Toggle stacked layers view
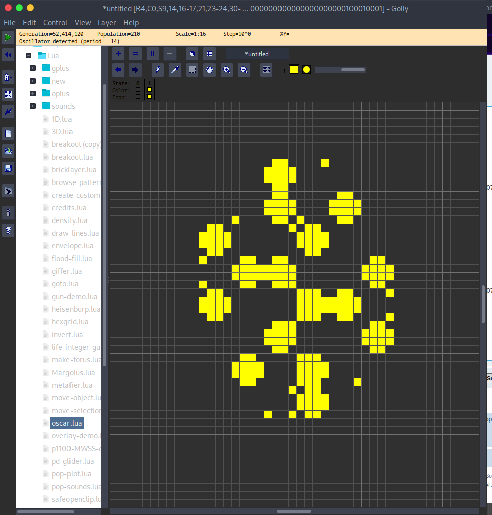Image resolution: width=492 pixels, height=515 pixels. click(192, 54)
